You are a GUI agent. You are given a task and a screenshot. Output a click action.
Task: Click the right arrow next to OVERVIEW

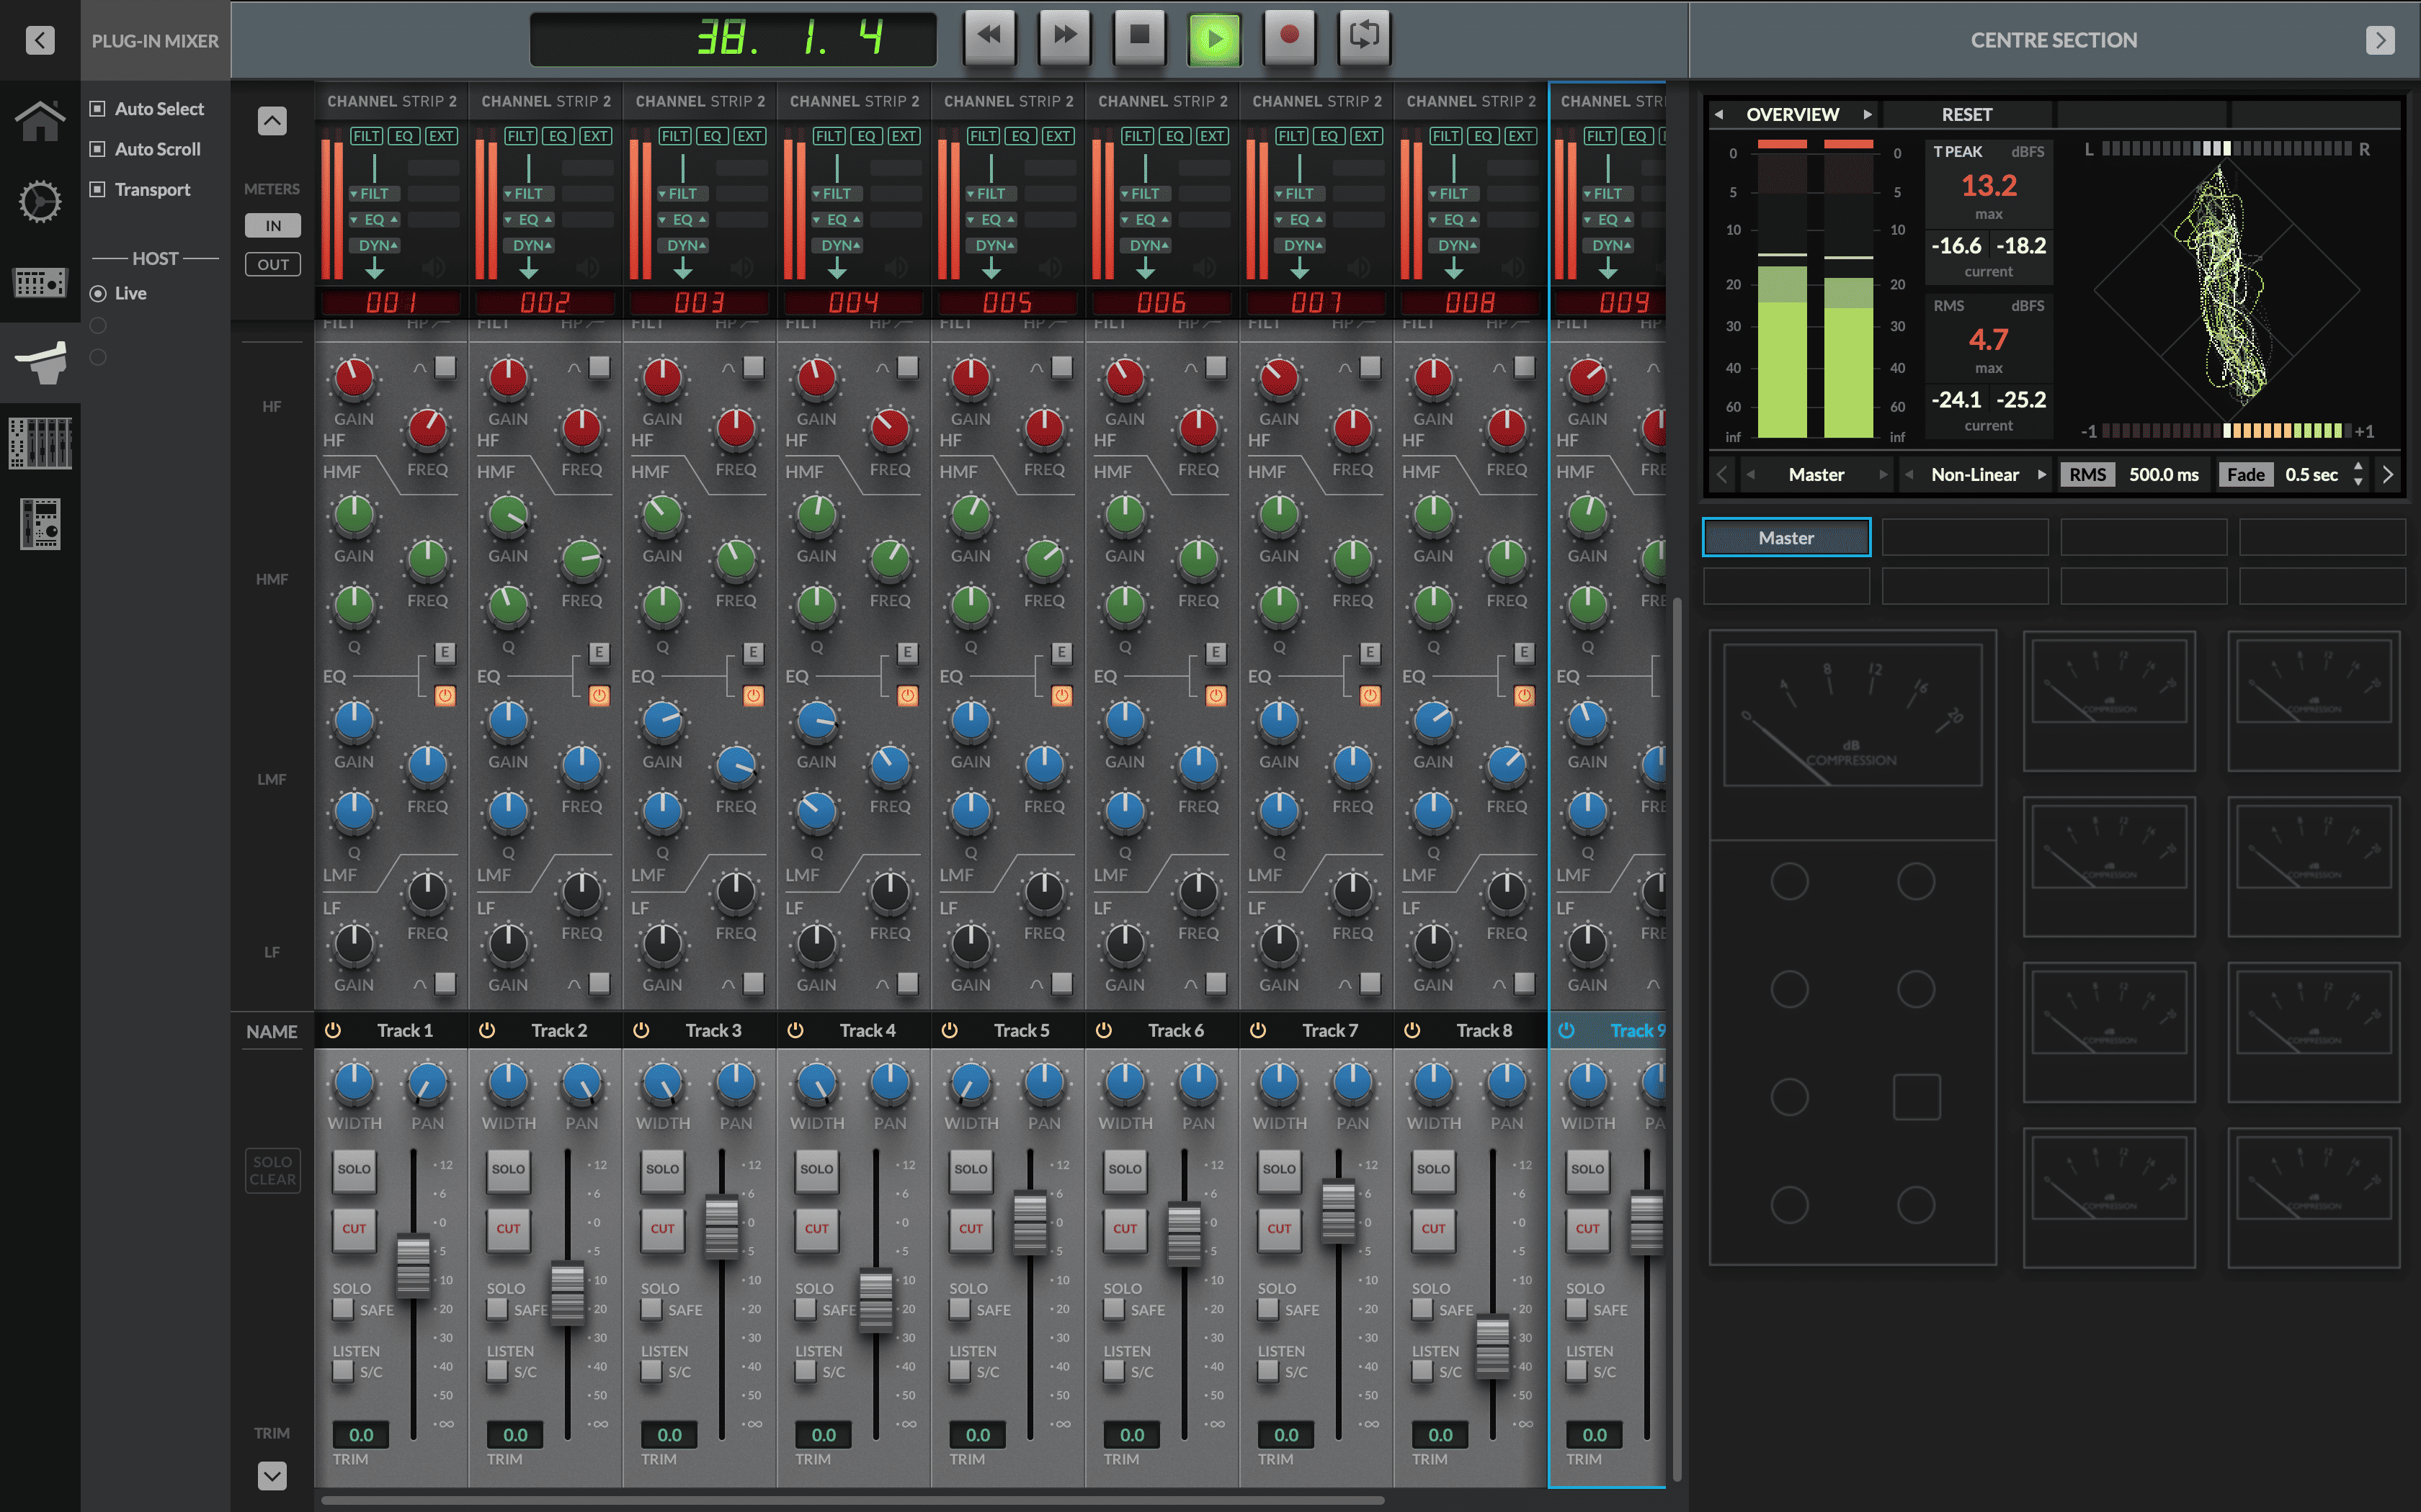tap(1867, 114)
